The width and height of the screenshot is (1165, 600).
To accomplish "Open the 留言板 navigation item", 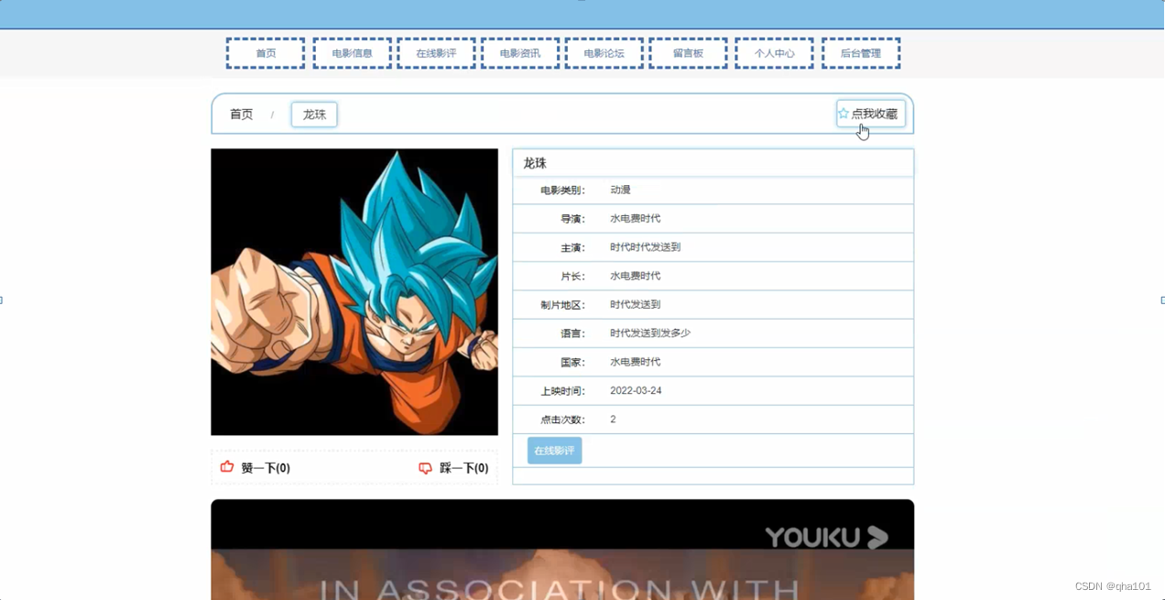I will [688, 53].
